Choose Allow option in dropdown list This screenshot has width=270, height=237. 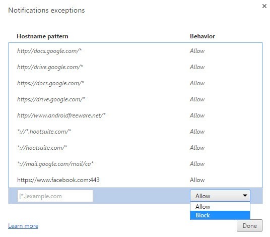[x=220, y=206]
